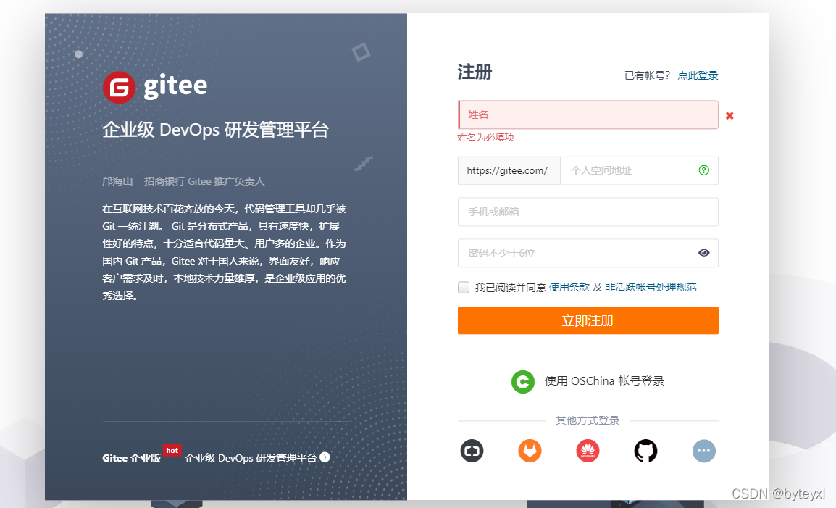The width and height of the screenshot is (836, 508).
Task: Open Gitee 企业版 footer link
Action: (x=132, y=458)
